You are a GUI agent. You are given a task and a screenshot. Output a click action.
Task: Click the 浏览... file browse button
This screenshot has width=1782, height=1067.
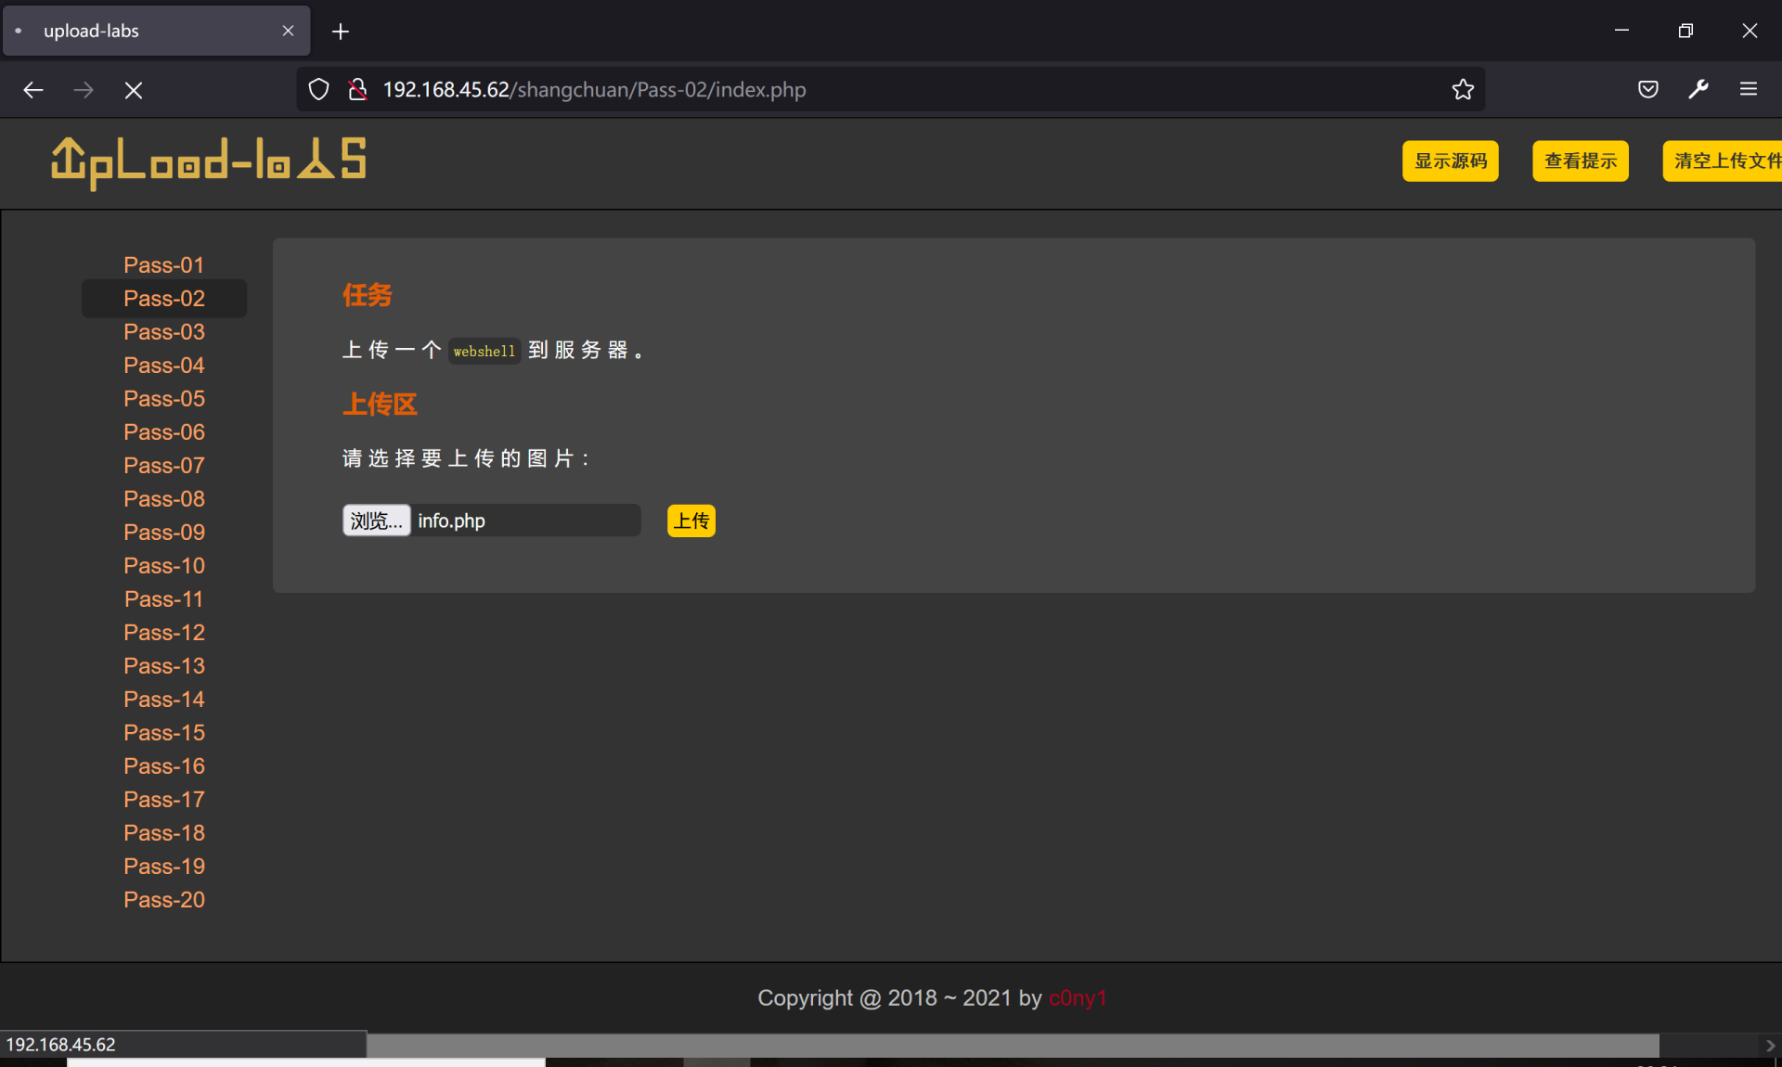[x=376, y=521]
